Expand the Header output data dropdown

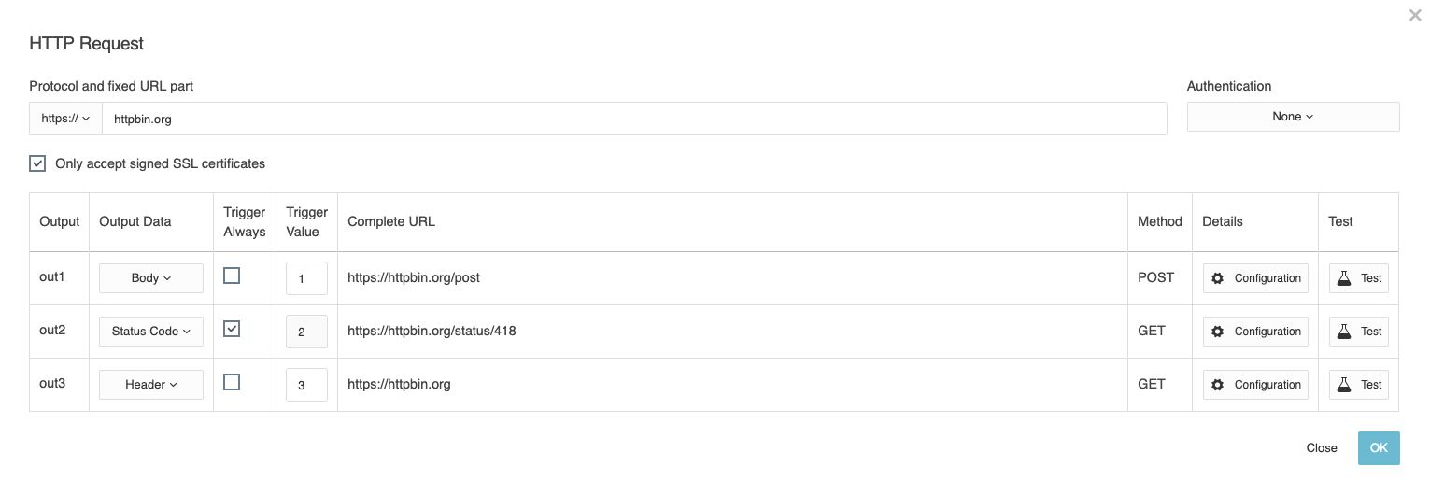pos(151,385)
